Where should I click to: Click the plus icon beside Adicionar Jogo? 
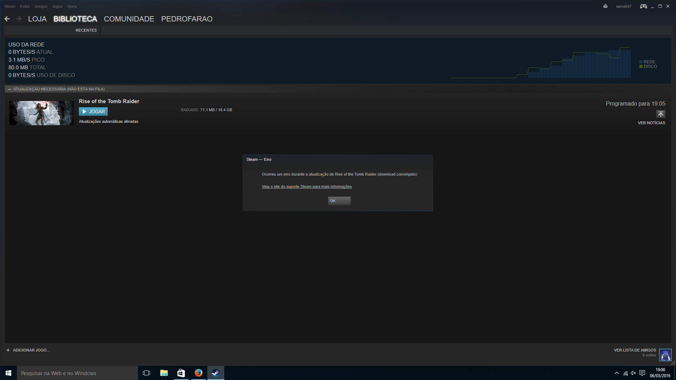tap(8, 350)
